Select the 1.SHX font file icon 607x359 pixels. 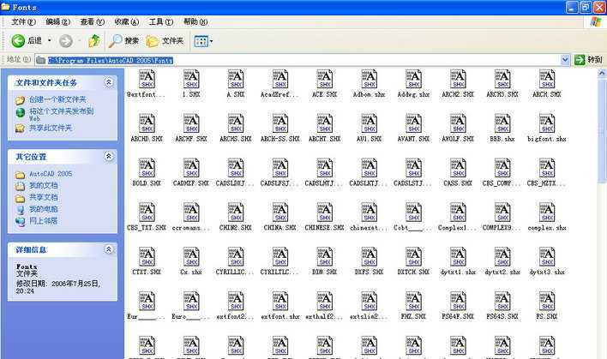click(x=191, y=79)
